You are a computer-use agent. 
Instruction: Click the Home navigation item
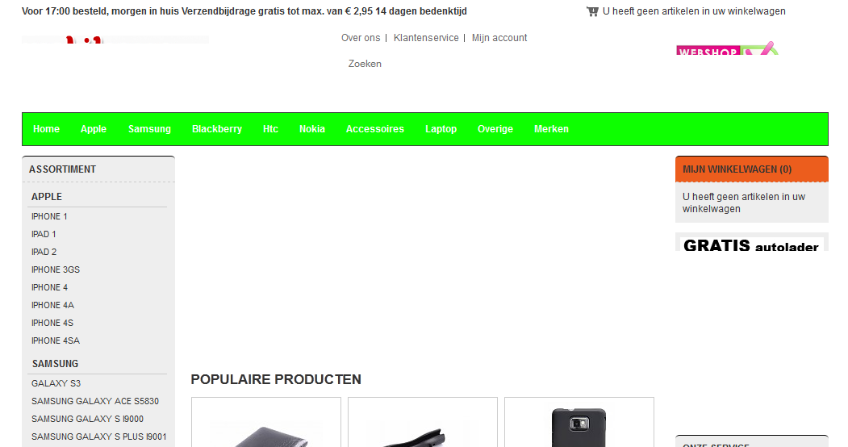click(x=46, y=129)
